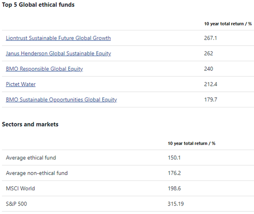The image size is (254, 214).
Task: Click the 267.1 return value
Action: tap(211, 38)
